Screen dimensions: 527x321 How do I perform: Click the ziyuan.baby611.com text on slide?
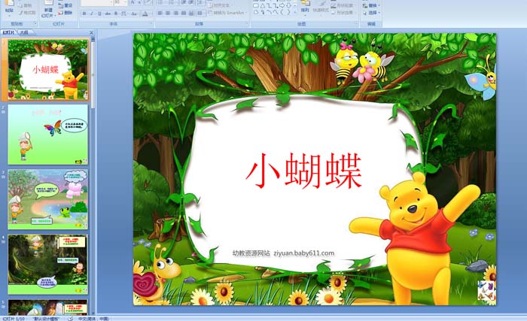click(304, 253)
